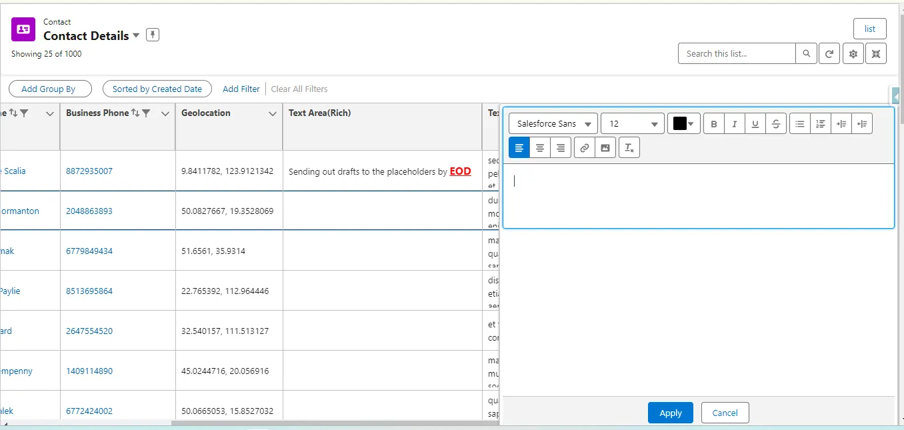Toggle center text alignment
This screenshot has width=904, height=430.
[x=540, y=147]
